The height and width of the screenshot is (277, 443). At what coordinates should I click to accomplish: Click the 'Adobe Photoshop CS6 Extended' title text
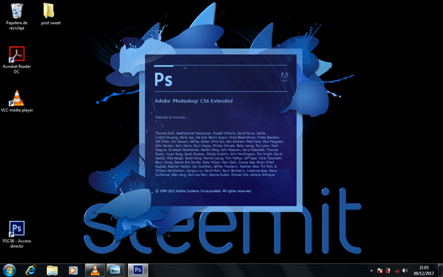tap(194, 101)
